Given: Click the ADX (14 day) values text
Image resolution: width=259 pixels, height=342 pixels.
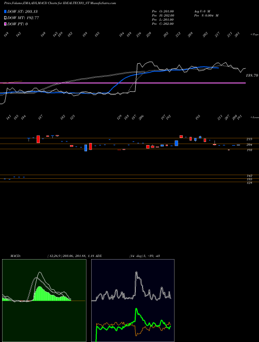Looking at the screenshot, I should (145, 256).
